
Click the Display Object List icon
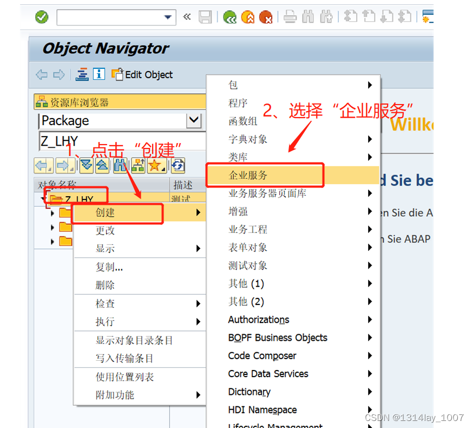(x=82, y=74)
